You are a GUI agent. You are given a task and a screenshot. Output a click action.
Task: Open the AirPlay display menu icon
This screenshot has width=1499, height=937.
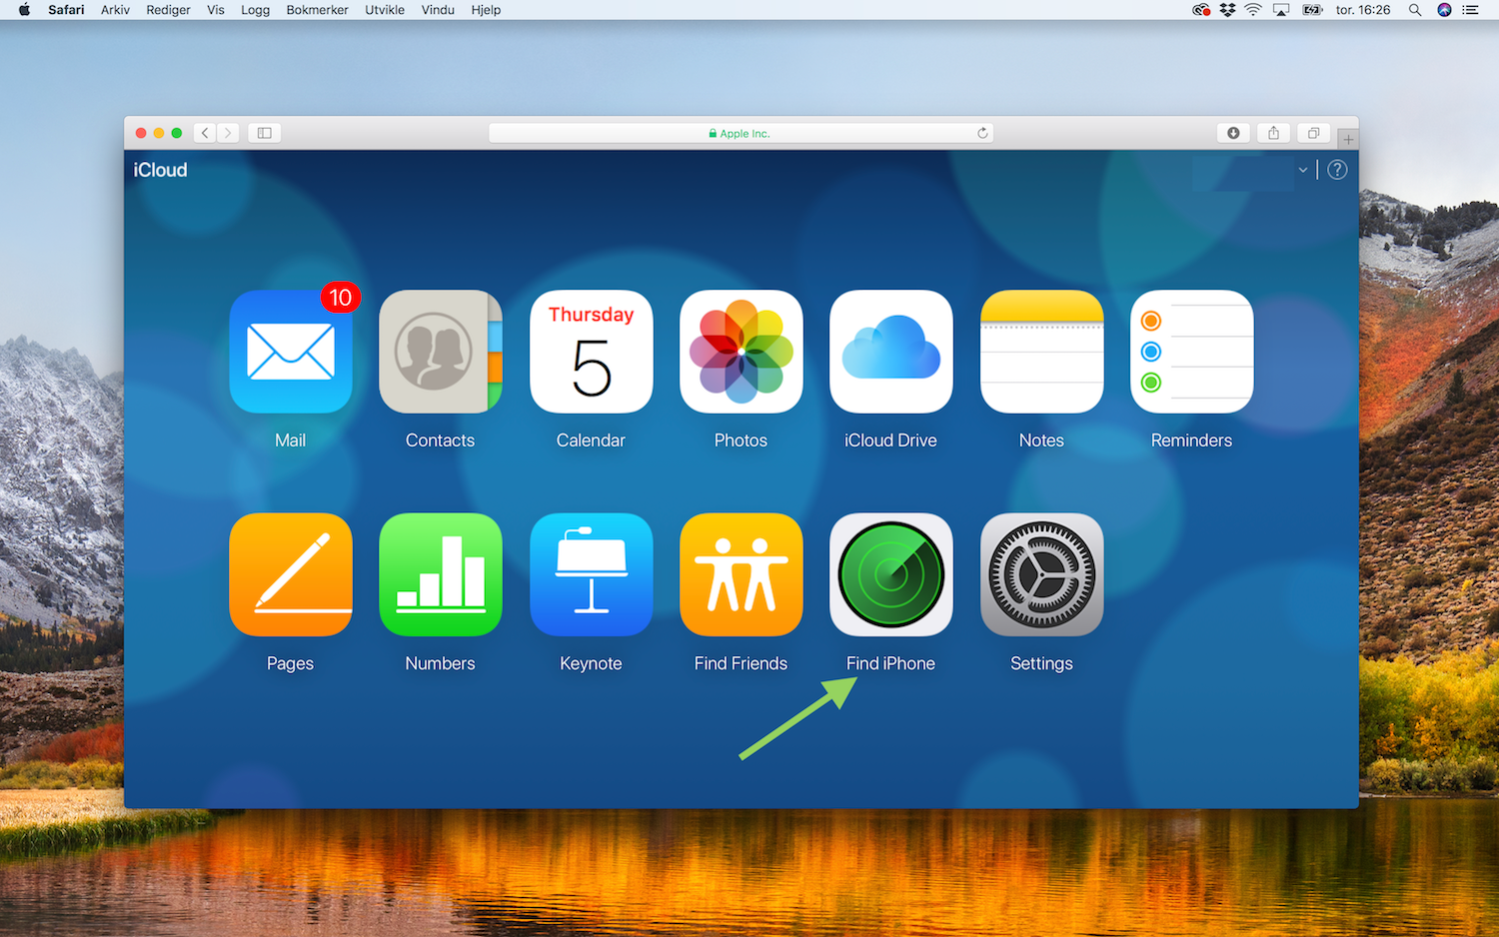(x=1281, y=10)
